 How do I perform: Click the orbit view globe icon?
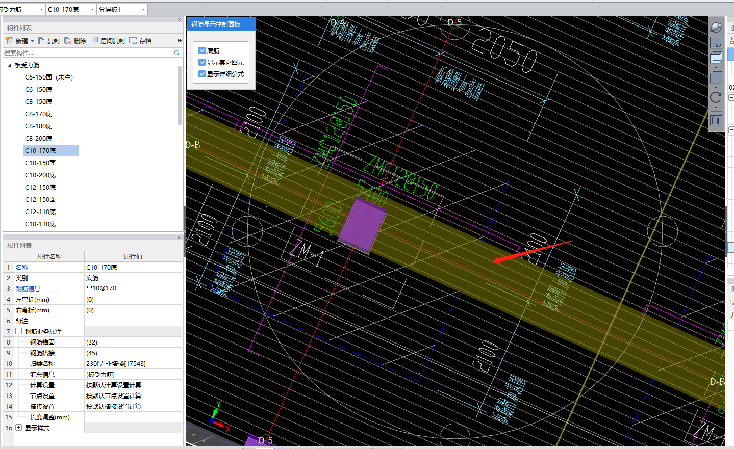pos(716,27)
